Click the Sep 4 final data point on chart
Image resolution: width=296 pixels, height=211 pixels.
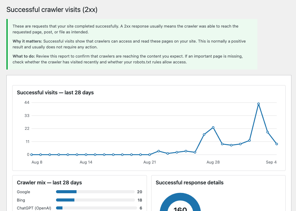click(x=276, y=144)
